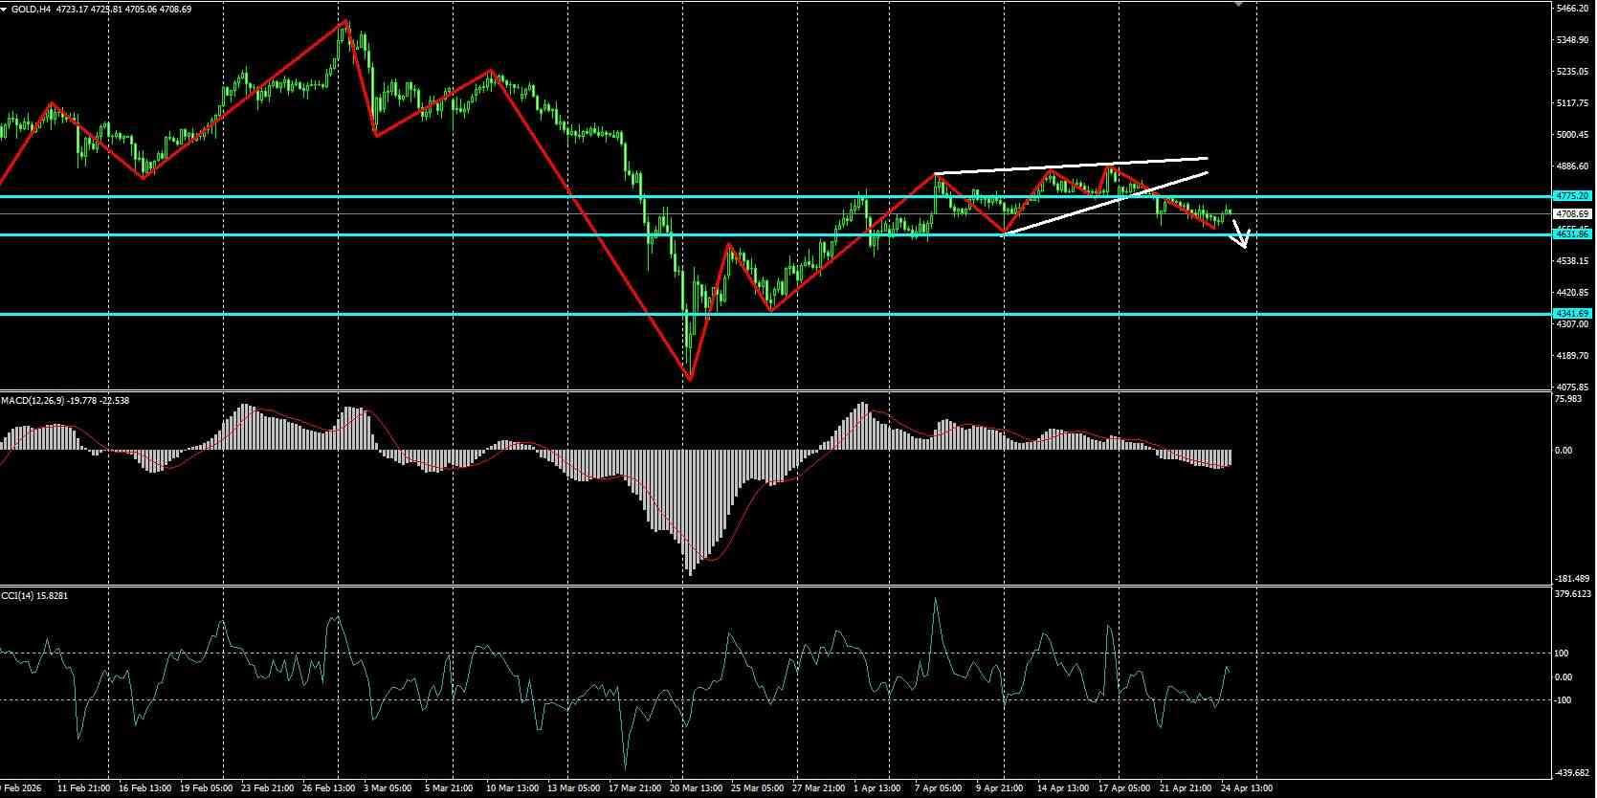Viewport: 1597px width, 798px height.
Task: Click the 75.983 MACD scale value
Action: pos(1570,399)
